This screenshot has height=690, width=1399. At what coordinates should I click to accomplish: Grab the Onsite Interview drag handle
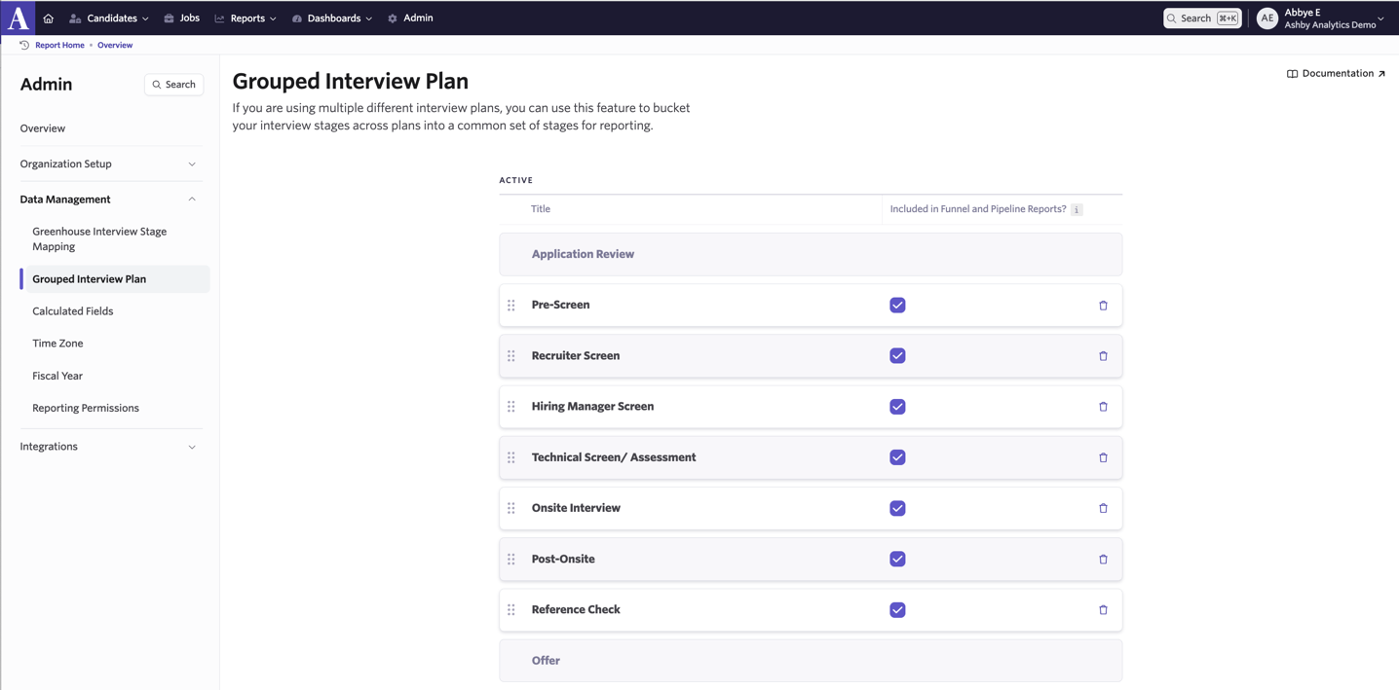point(511,508)
